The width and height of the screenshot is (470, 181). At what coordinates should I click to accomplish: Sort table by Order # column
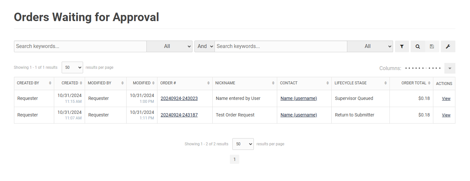pyautogui.click(x=208, y=83)
